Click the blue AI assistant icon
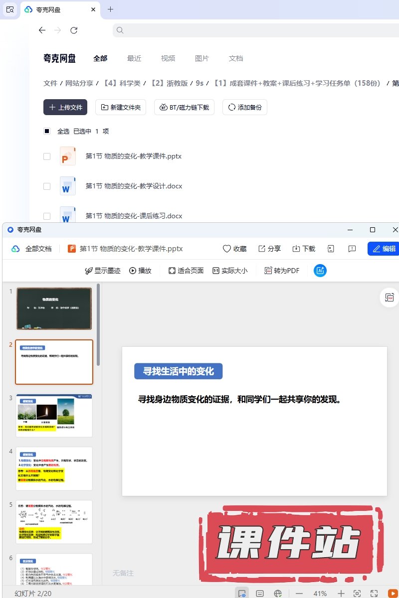This screenshot has width=399, height=598. tap(320, 271)
